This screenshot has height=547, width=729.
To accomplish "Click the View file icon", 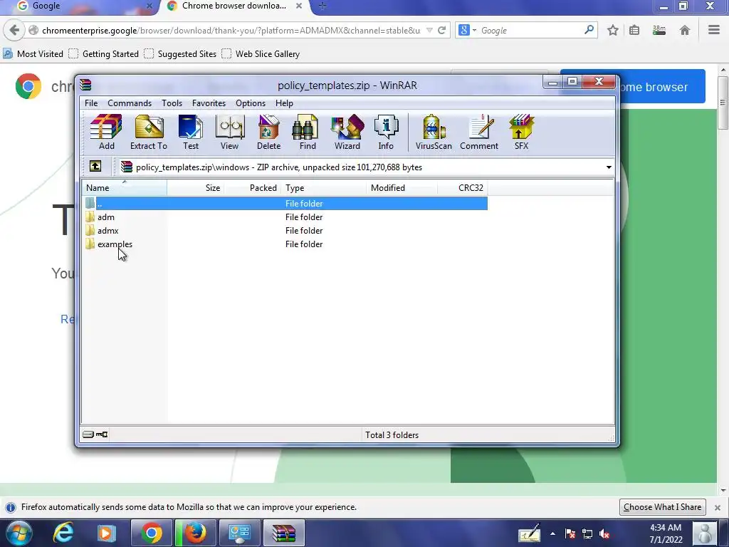I will coord(230,132).
